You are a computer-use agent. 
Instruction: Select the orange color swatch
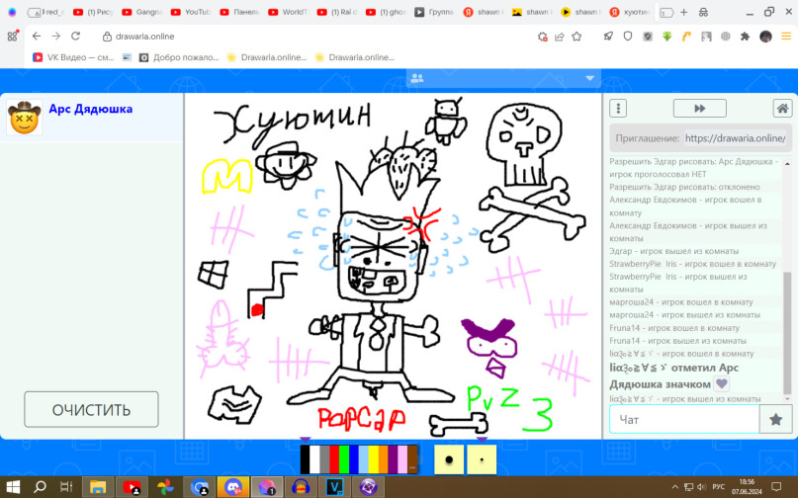pos(384,459)
